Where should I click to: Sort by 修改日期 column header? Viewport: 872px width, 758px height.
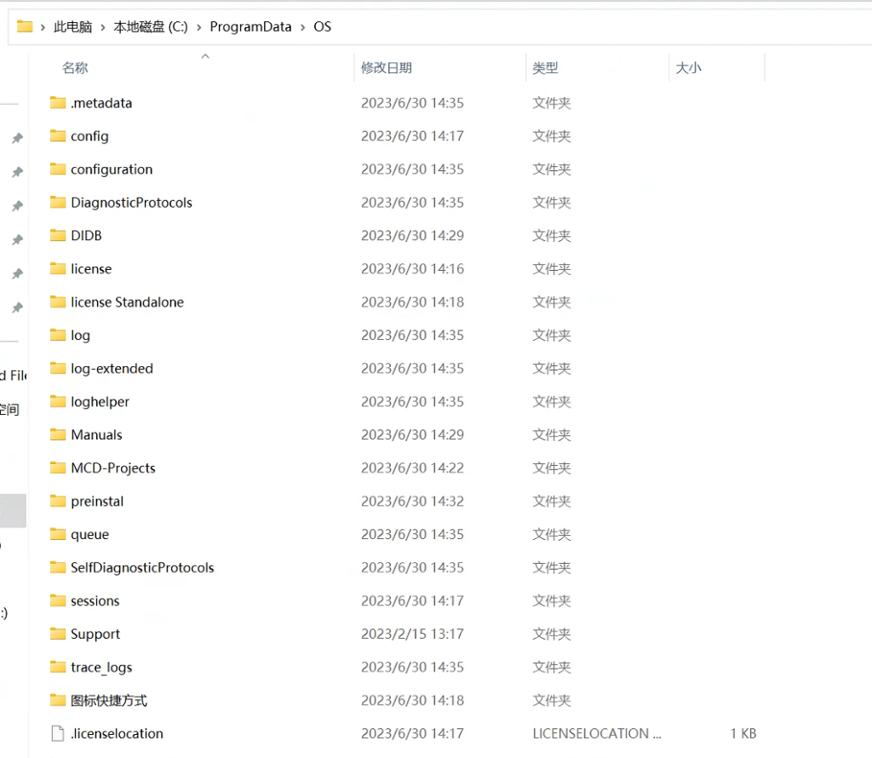click(387, 68)
